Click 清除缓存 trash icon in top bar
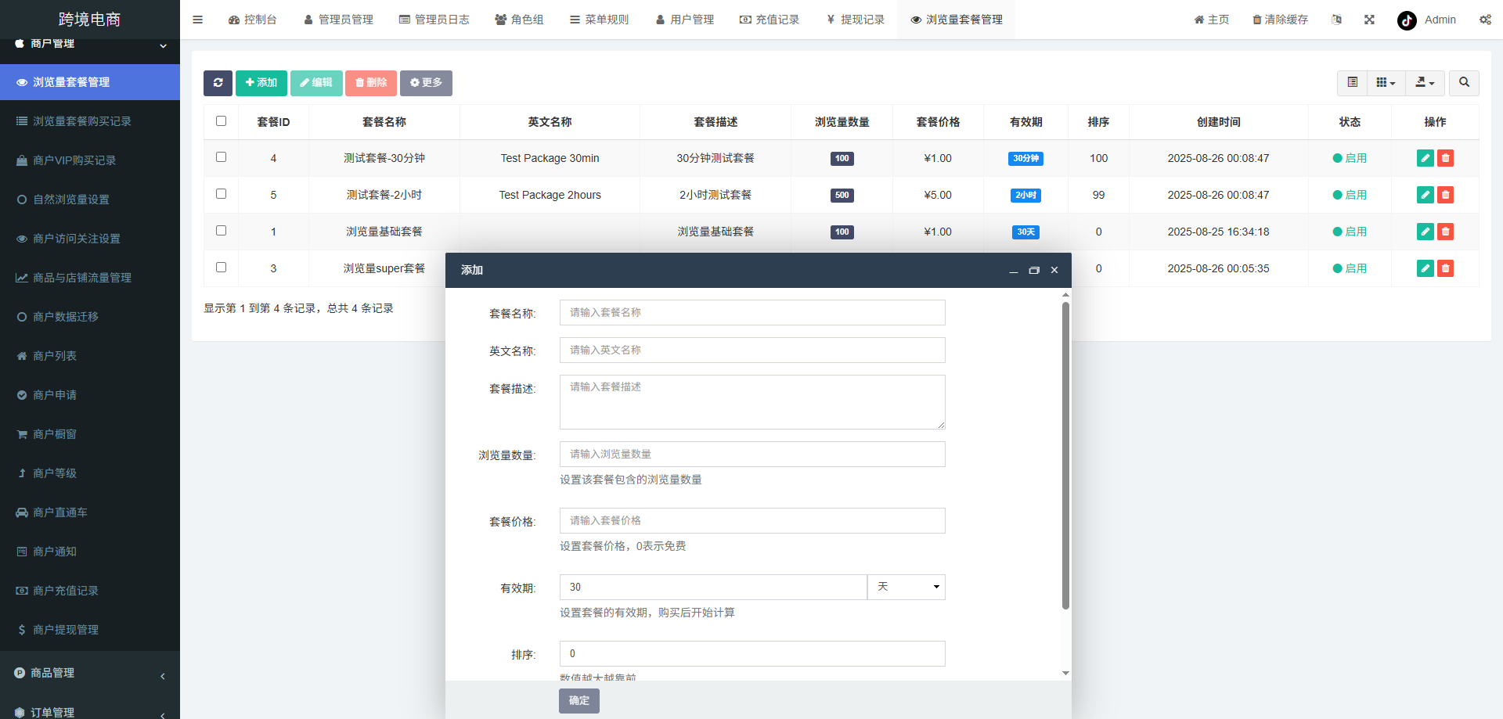Screen dimensions: 1503x719 click(1279, 19)
